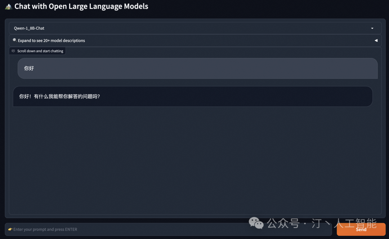Viewport: 389px width, 239px height.
Task: Expand the 20+ model descriptions section
Action: click(x=52, y=40)
